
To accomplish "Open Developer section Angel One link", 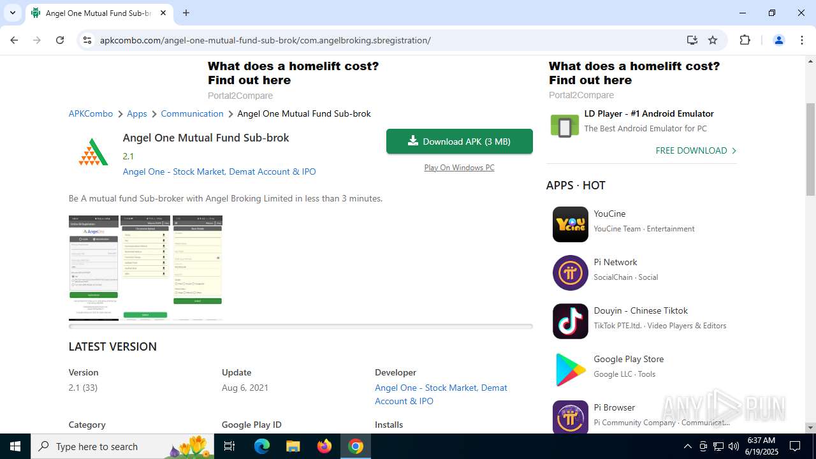I will (441, 394).
